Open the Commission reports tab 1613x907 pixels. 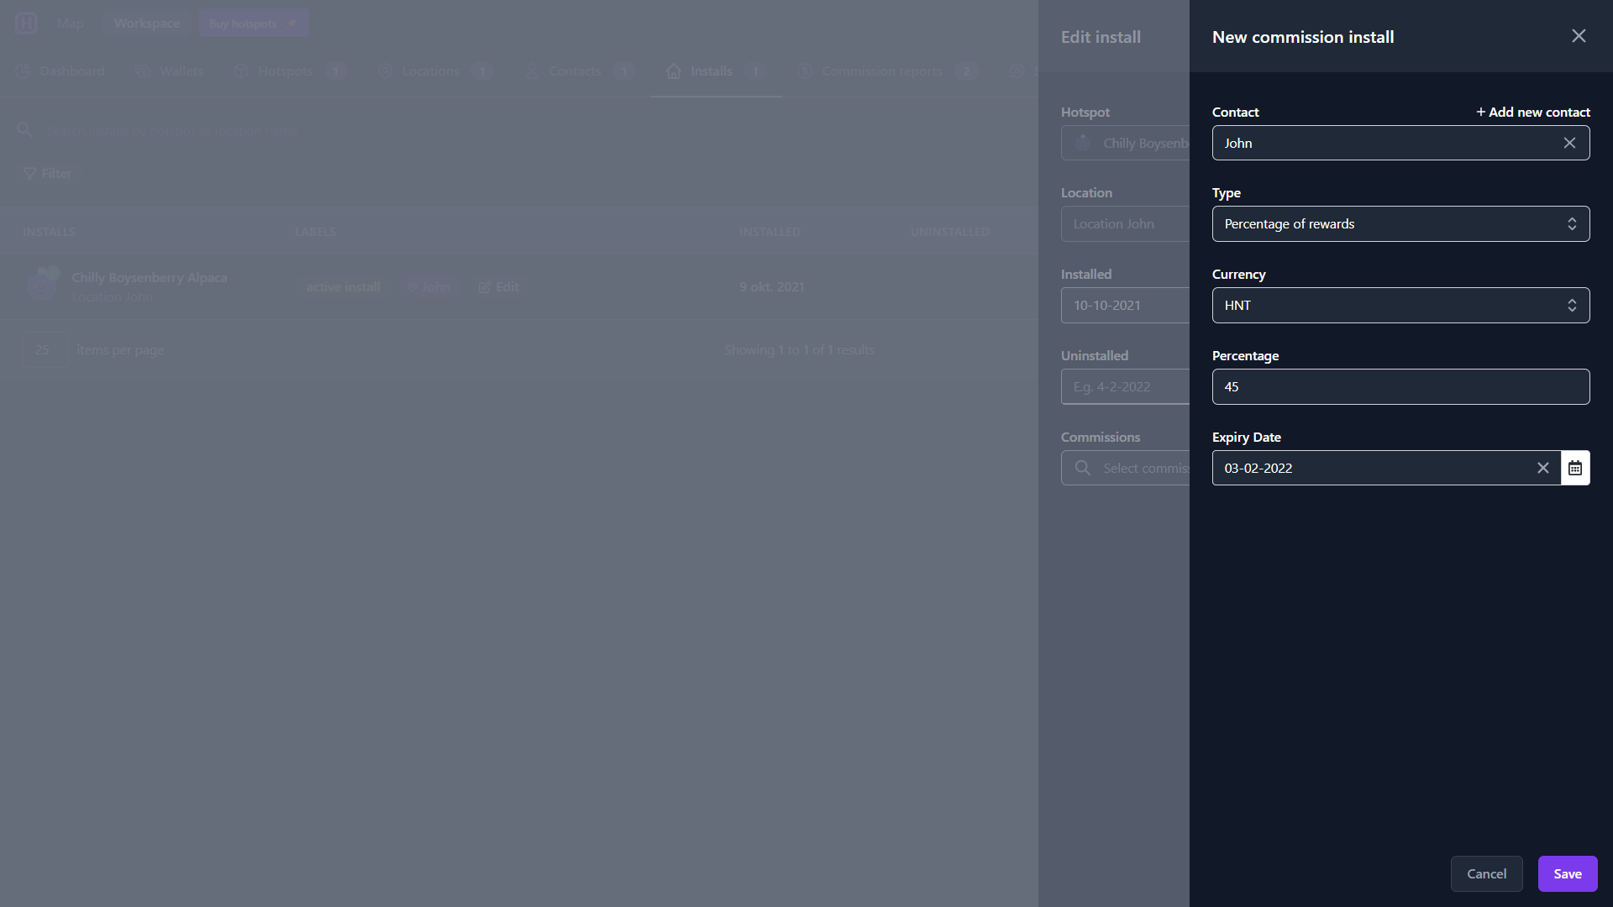point(887,71)
